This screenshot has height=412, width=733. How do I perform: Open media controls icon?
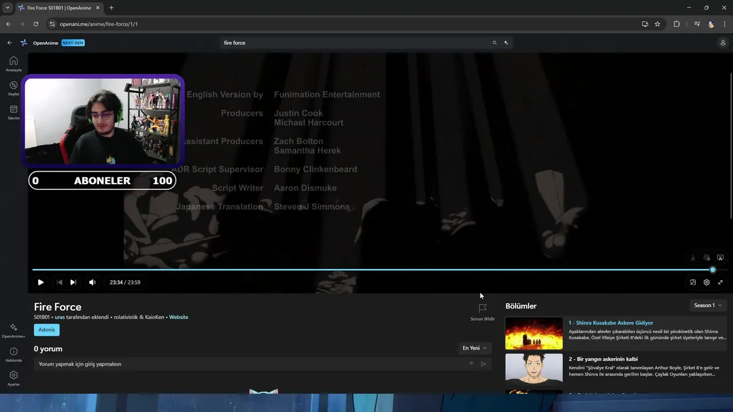(697, 24)
